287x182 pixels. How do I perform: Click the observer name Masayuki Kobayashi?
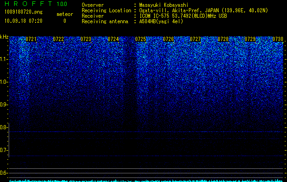164,5
